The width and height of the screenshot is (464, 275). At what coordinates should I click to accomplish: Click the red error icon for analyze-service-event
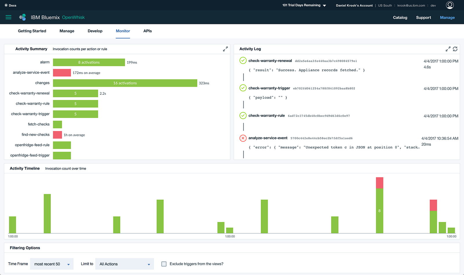[x=243, y=138]
